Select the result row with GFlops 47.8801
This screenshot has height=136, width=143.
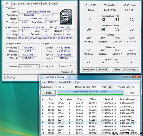[89, 127]
